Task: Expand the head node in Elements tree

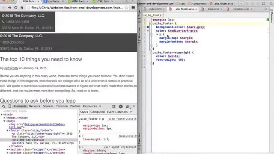Action: [x=5, y=118]
